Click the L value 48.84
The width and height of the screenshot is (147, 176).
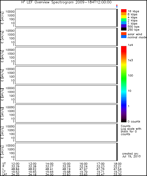pos(15,169)
